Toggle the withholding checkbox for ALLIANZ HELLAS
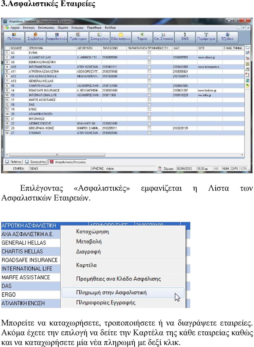 [x=149, y=57]
